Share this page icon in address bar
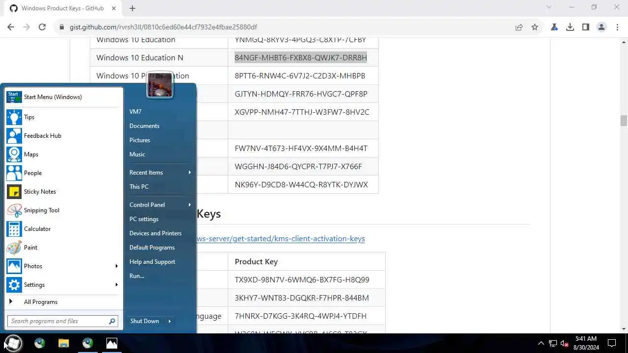Image resolution: width=628 pixels, height=353 pixels. point(519,27)
